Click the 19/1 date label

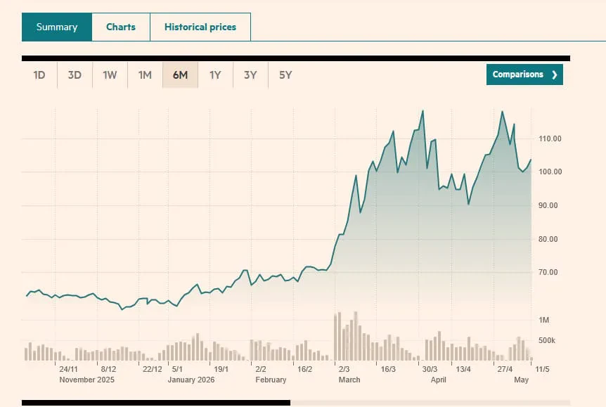point(221,369)
